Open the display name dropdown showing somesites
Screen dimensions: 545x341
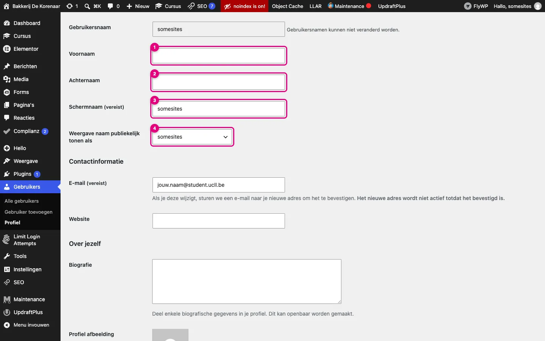(192, 137)
